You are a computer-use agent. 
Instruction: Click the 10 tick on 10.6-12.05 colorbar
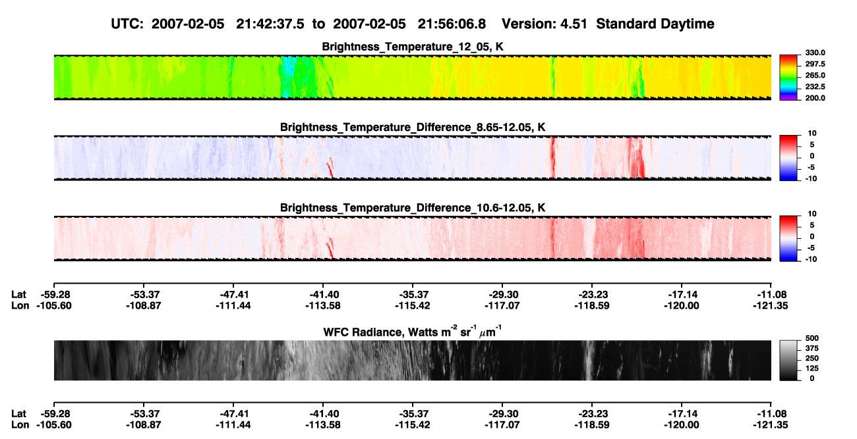[x=811, y=213]
